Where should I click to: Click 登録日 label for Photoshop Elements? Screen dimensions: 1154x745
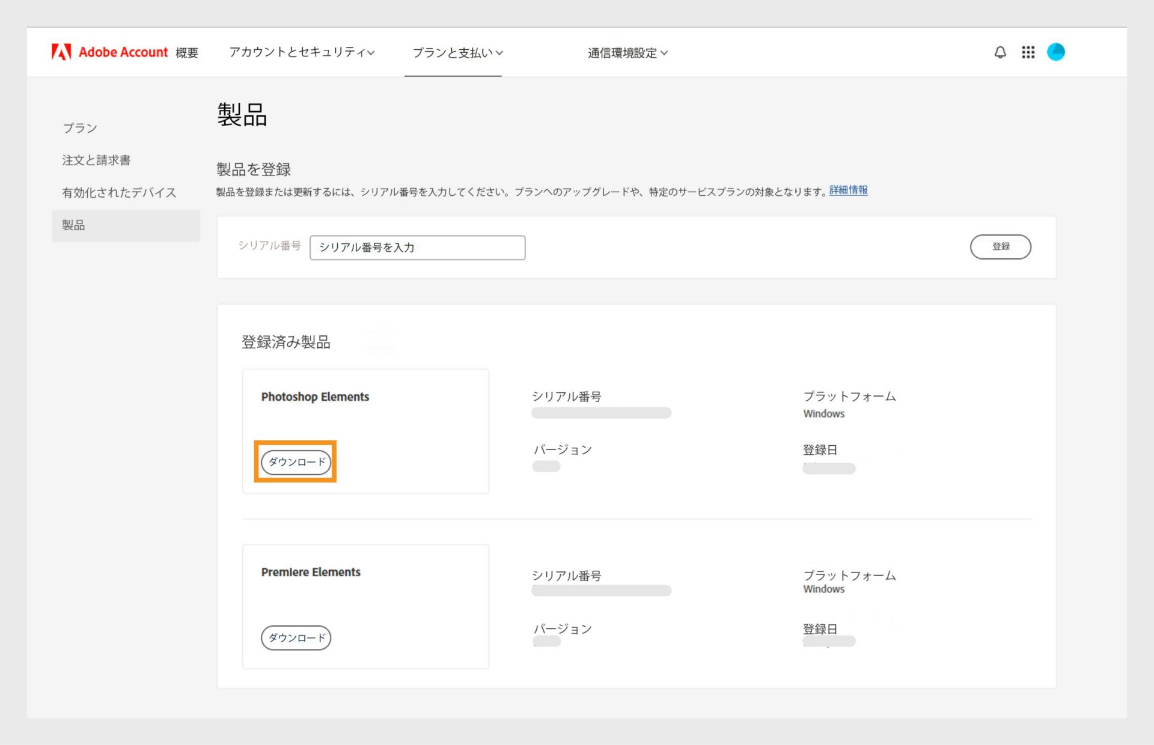pos(820,450)
